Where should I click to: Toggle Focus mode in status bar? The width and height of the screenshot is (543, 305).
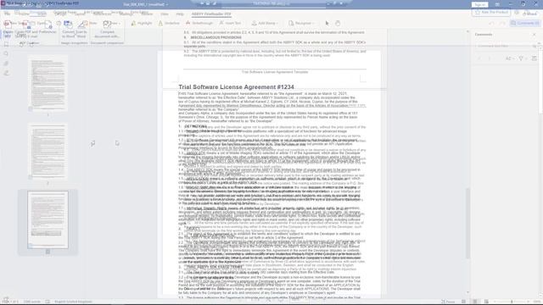[x=448, y=302]
